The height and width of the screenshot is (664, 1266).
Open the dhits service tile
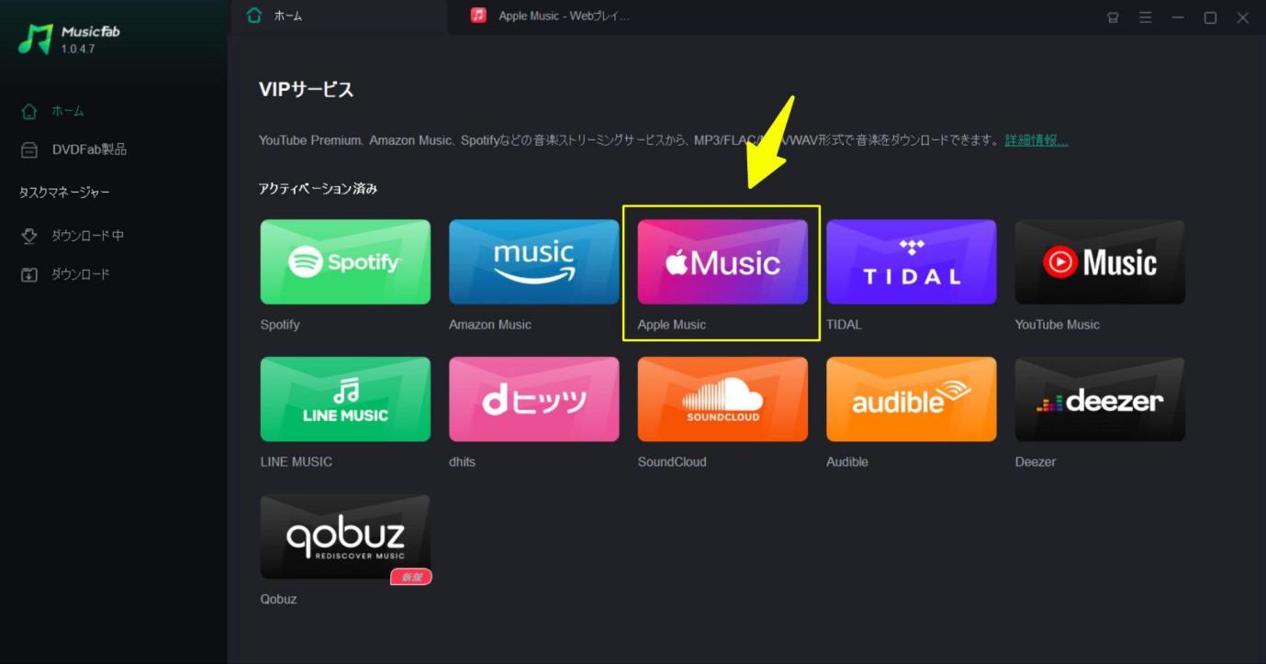(x=534, y=400)
